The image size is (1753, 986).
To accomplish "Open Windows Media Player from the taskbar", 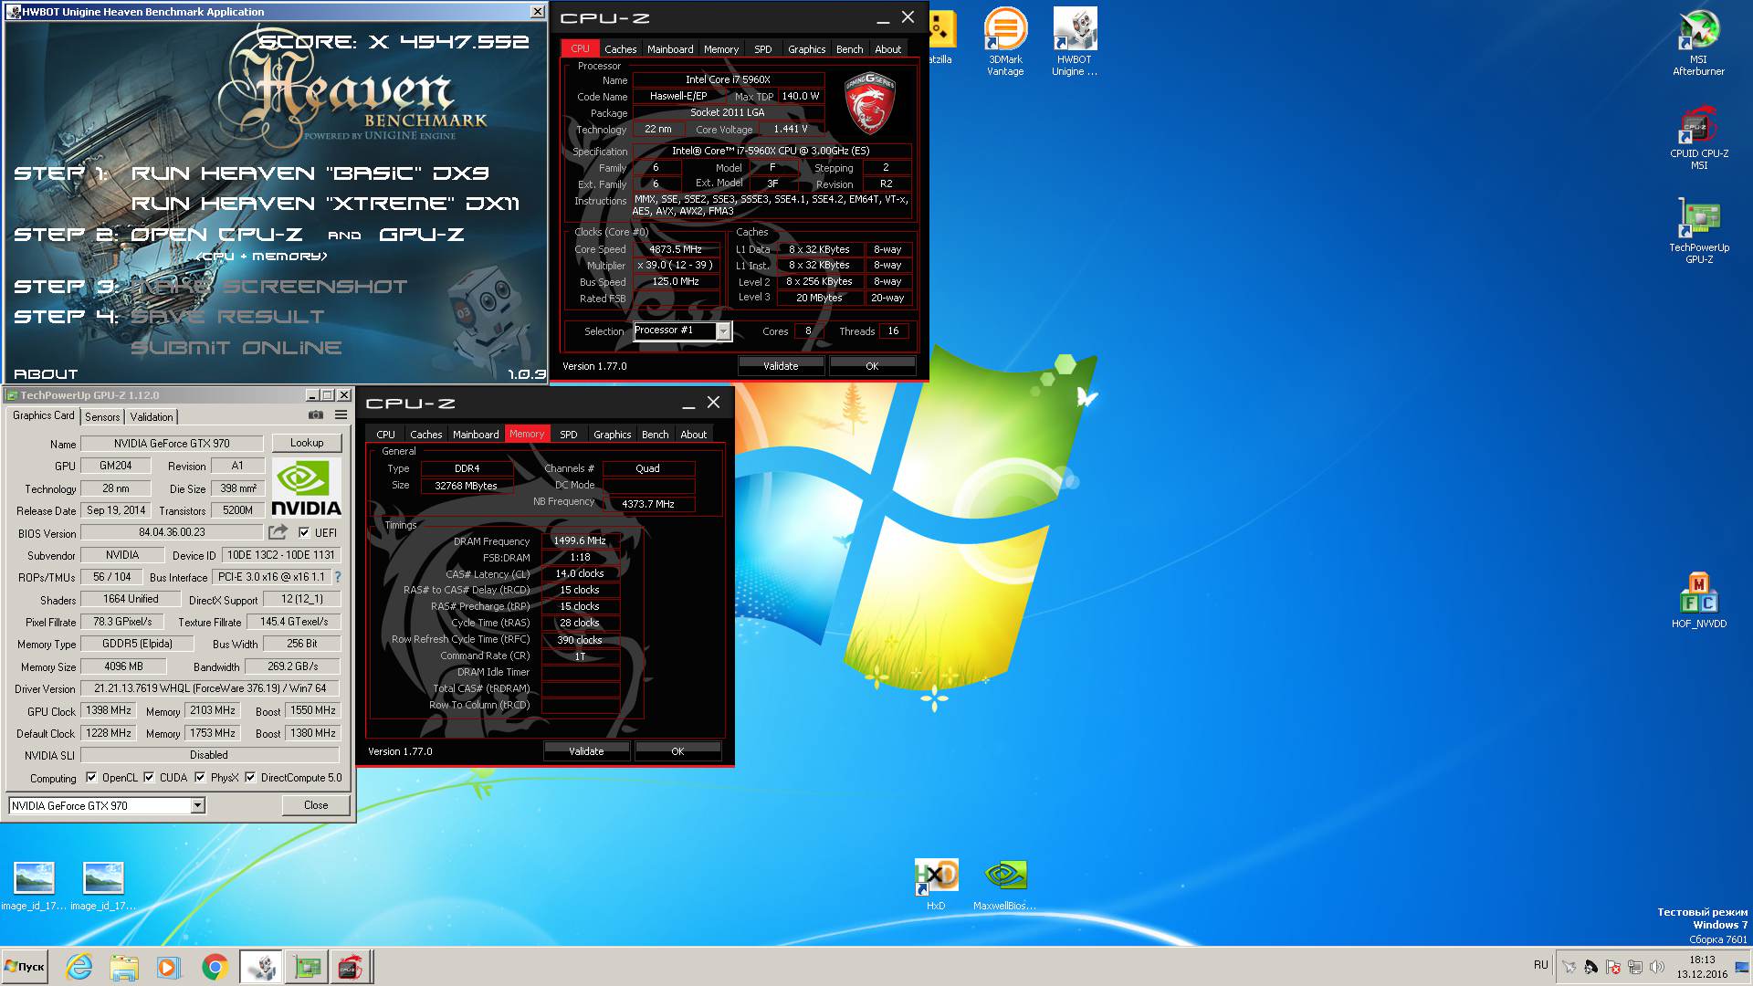I will 167,967.
